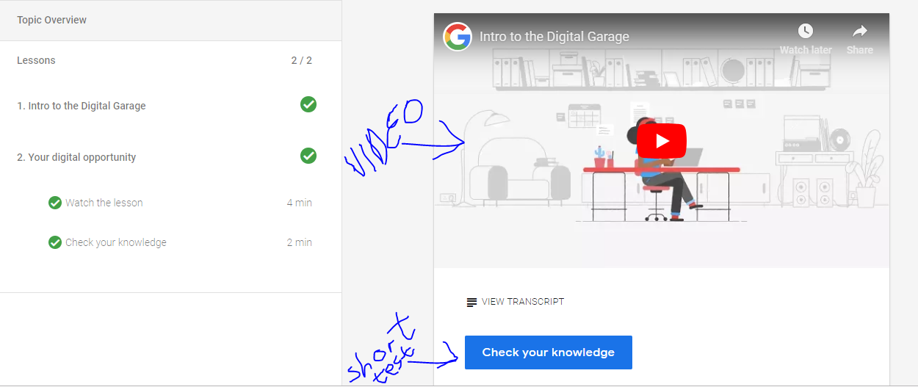Click the Watch later clock icon

[806, 31]
